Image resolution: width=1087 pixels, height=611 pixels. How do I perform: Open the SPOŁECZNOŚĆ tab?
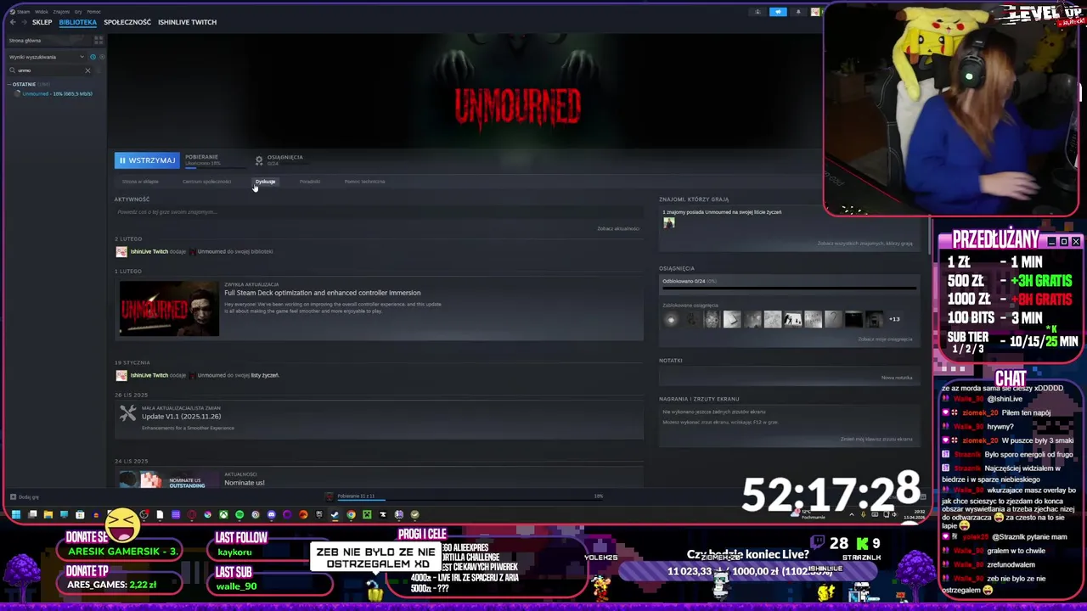pos(127,22)
